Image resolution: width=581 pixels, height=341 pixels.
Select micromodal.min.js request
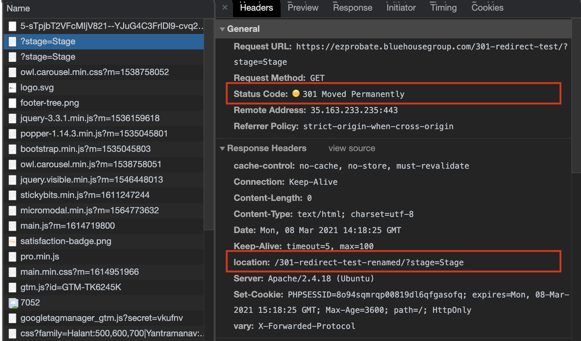[104, 210]
